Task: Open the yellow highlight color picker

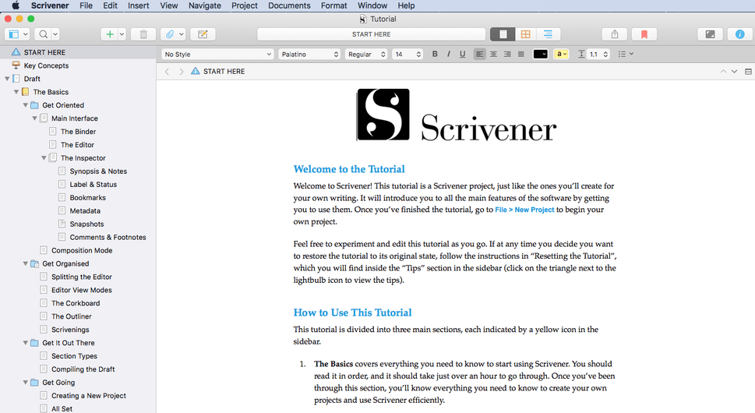Action: click(561, 55)
